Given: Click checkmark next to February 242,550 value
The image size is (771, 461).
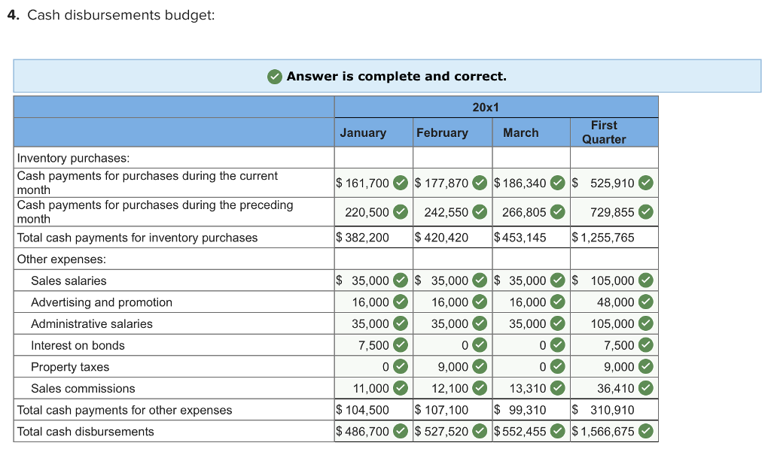Looking at the screenshot, I should coord(480,212).
